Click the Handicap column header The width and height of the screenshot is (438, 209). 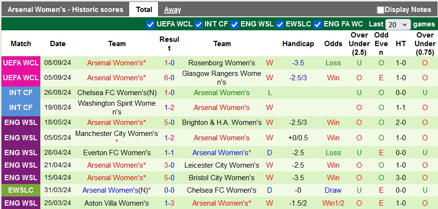coord(298,44)
